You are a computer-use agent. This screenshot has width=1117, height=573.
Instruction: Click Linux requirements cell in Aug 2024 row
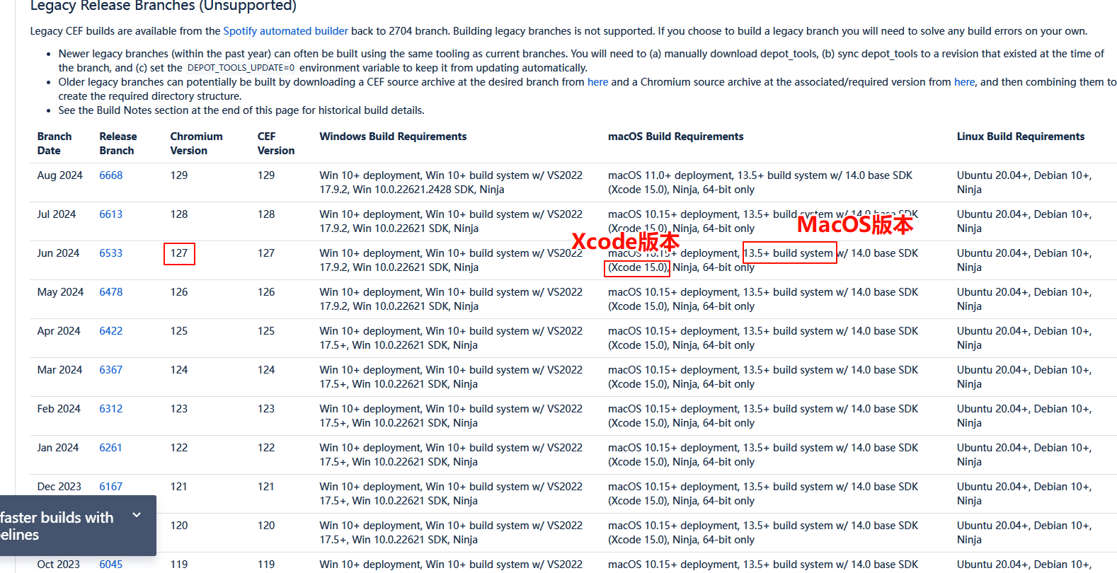click(x=1024, y=183)
